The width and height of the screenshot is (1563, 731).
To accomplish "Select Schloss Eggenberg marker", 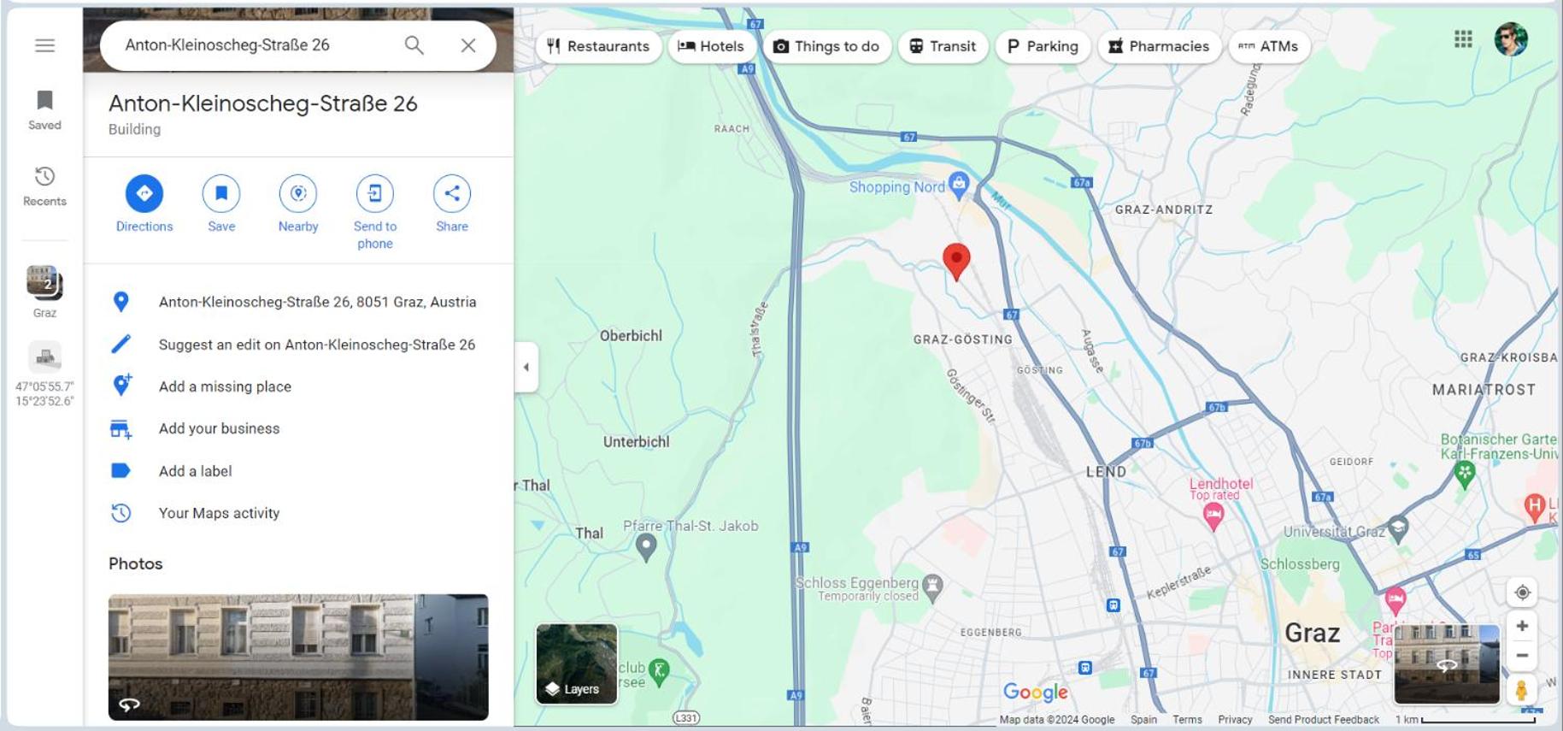I will (x=932, y=587).
